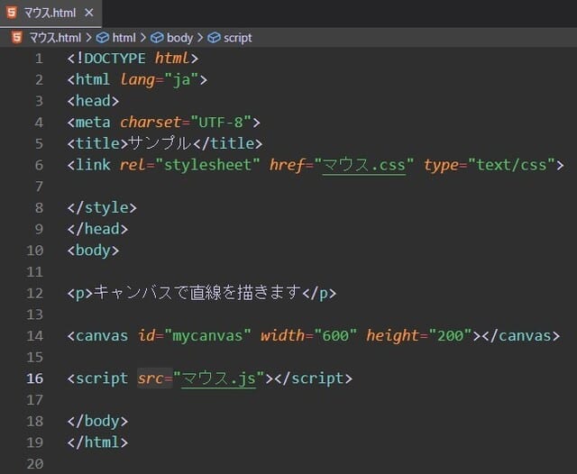Click the HTML5 icon on the マウス.html tab

pos(10,13)
